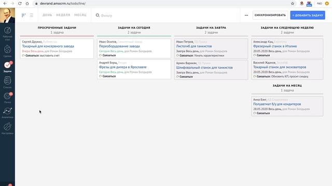332x186 pixels.
Task: Open the three-dots more options menu
Action: tap(246, 15)
